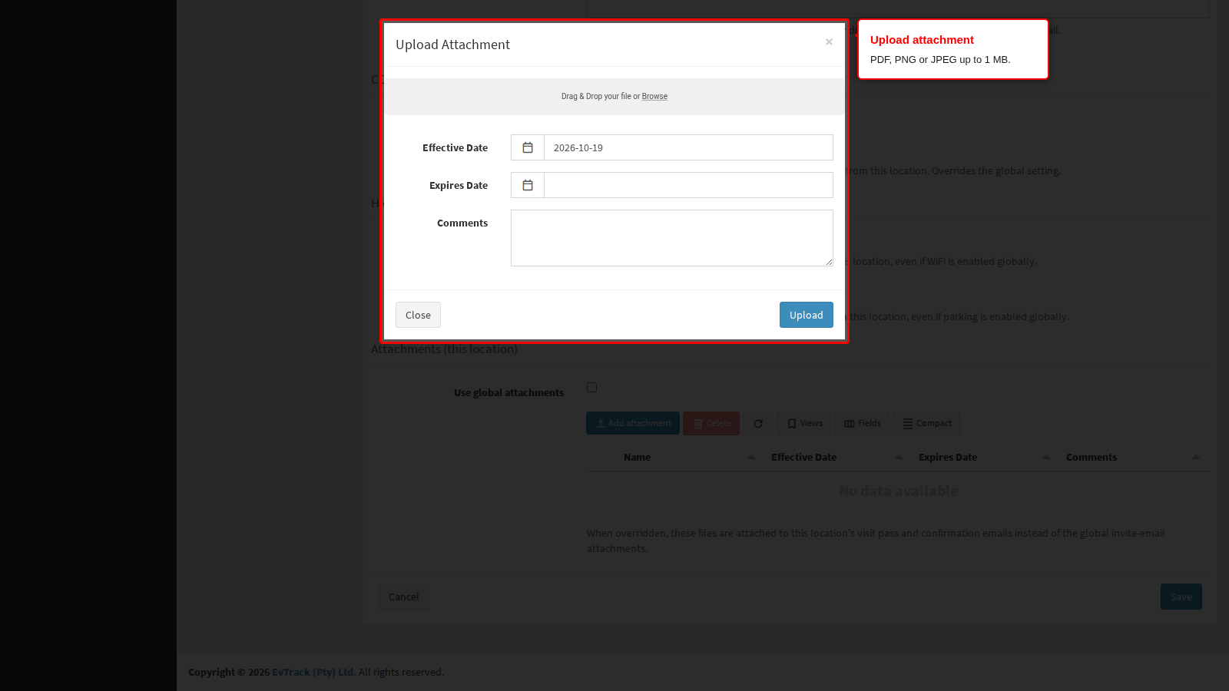The width and height of the screenshot is (1229, 691).
Task: Click the blue Upload button
Action: pos(807,315)
